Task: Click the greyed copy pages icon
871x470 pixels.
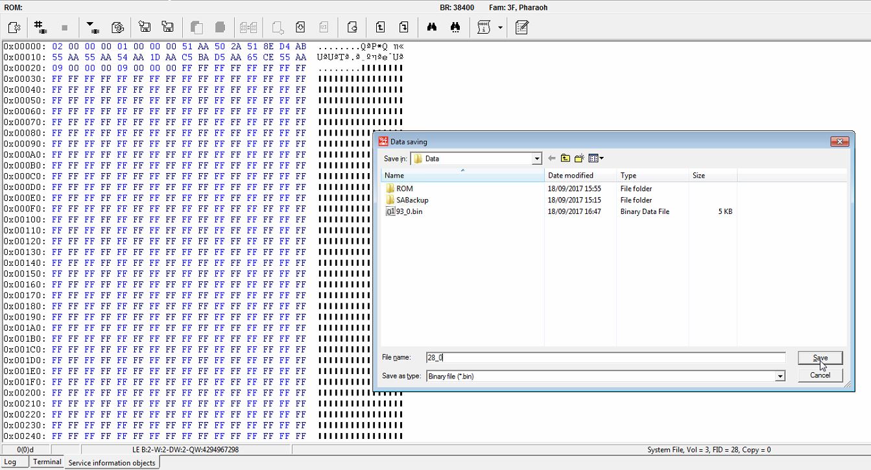Action: [x=197, y=27]
